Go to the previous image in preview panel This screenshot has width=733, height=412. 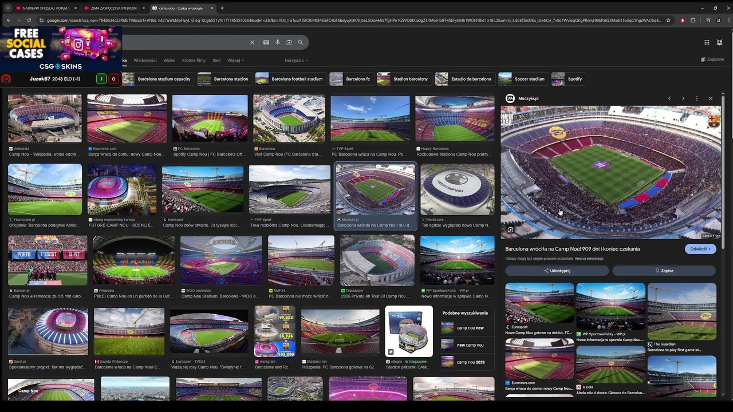(x=669, y=98)
